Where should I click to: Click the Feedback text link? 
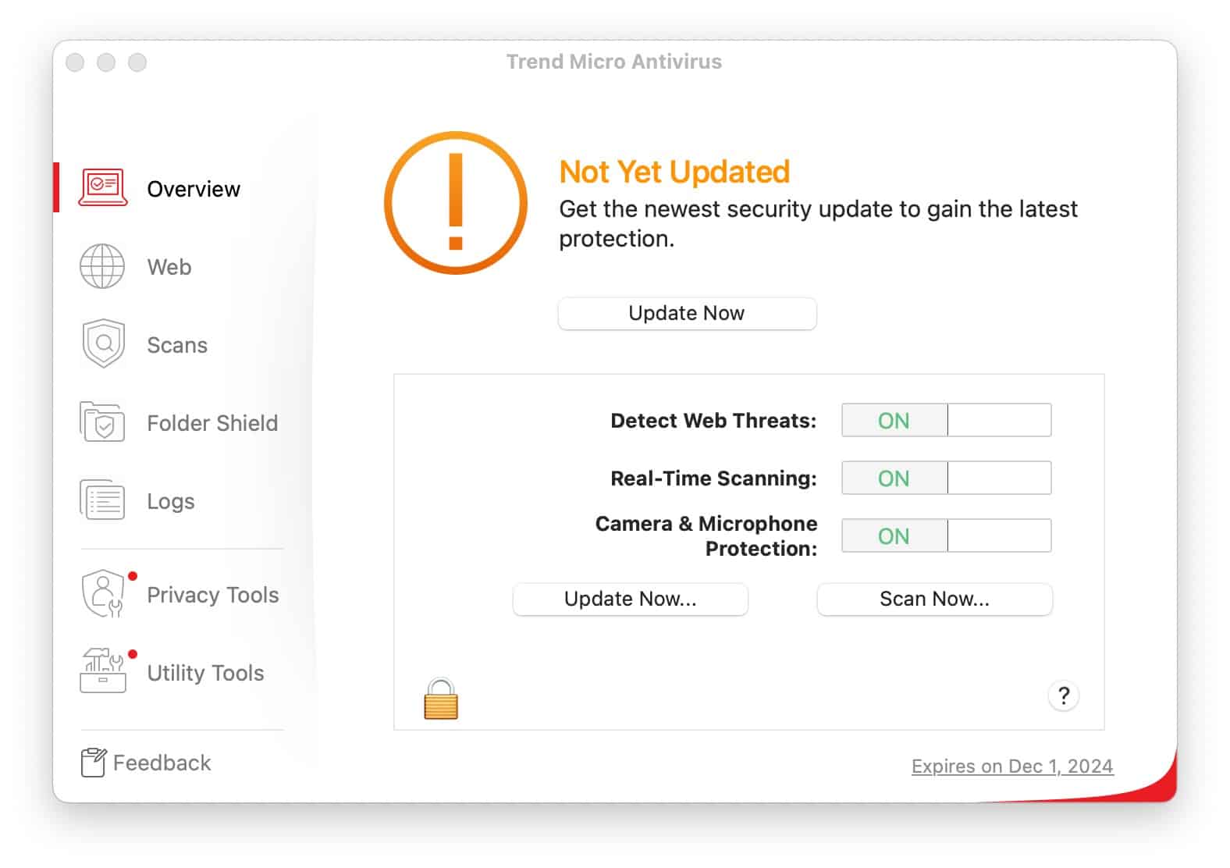162,763
